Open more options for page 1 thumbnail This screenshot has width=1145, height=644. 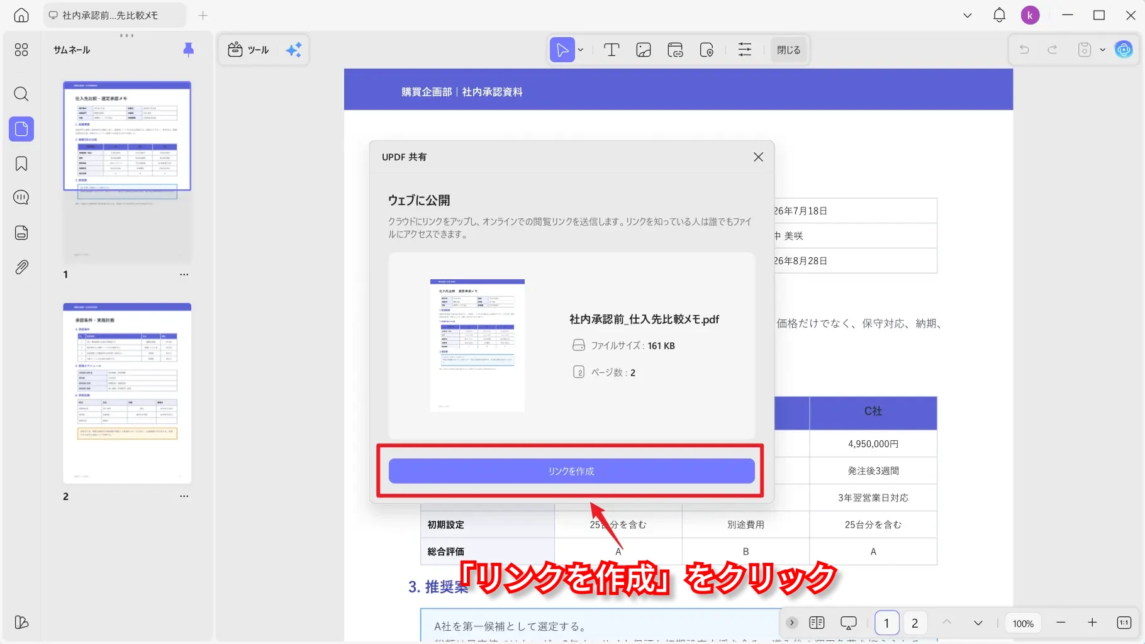pyautogui.click(x=184, y=274)
